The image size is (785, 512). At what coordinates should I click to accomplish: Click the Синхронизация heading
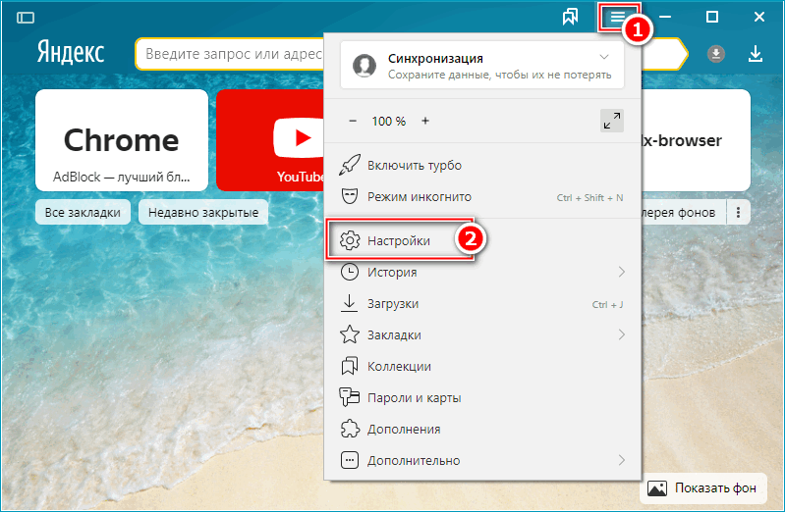click(x=435, y=59)
